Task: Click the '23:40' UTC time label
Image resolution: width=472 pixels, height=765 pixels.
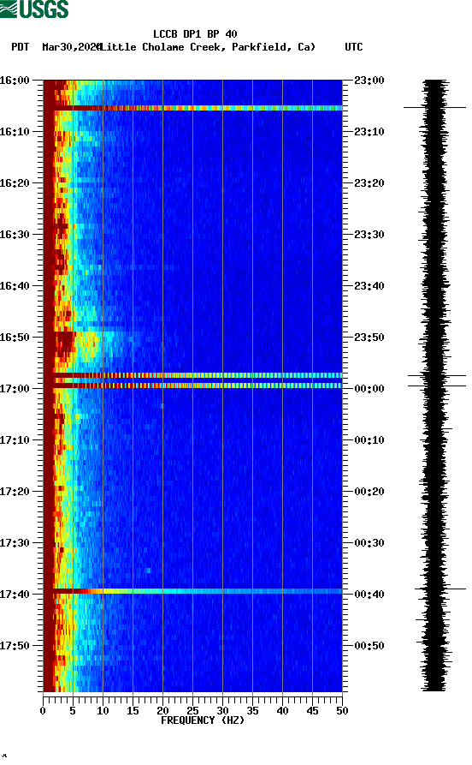Action: pos(369,285)
